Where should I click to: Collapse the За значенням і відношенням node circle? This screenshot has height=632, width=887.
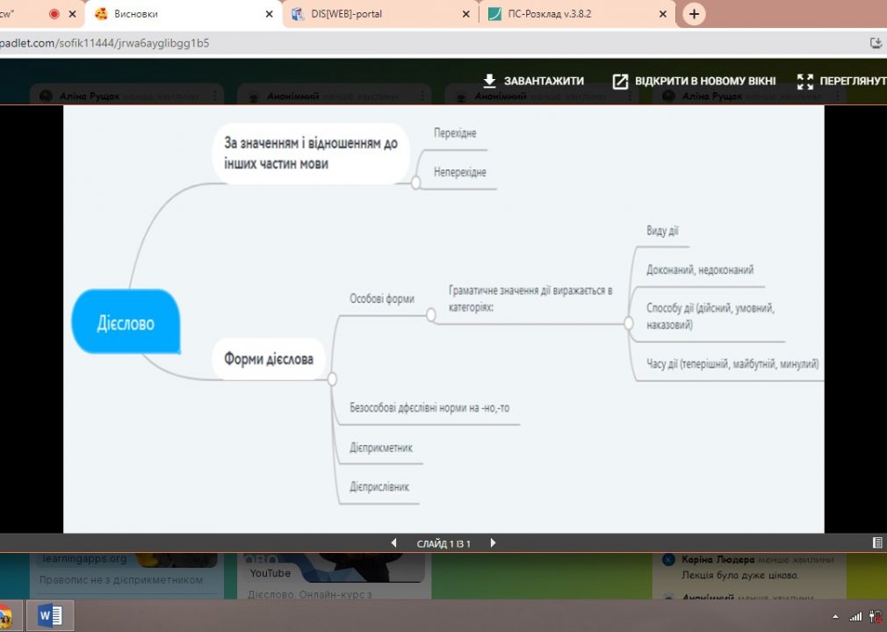pos(415,183)
